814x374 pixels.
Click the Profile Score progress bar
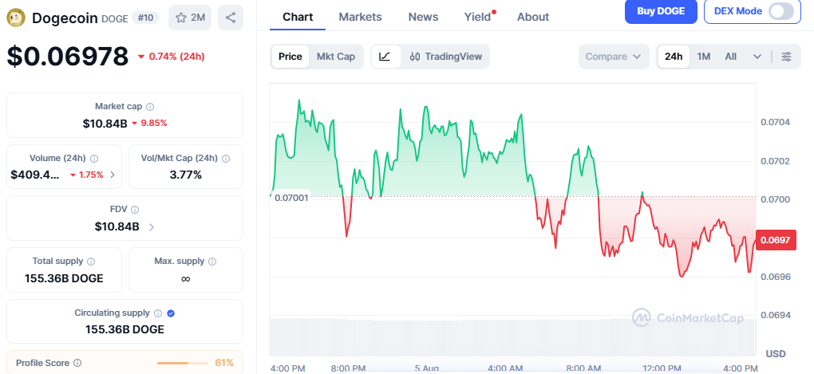tap(183, 363)
